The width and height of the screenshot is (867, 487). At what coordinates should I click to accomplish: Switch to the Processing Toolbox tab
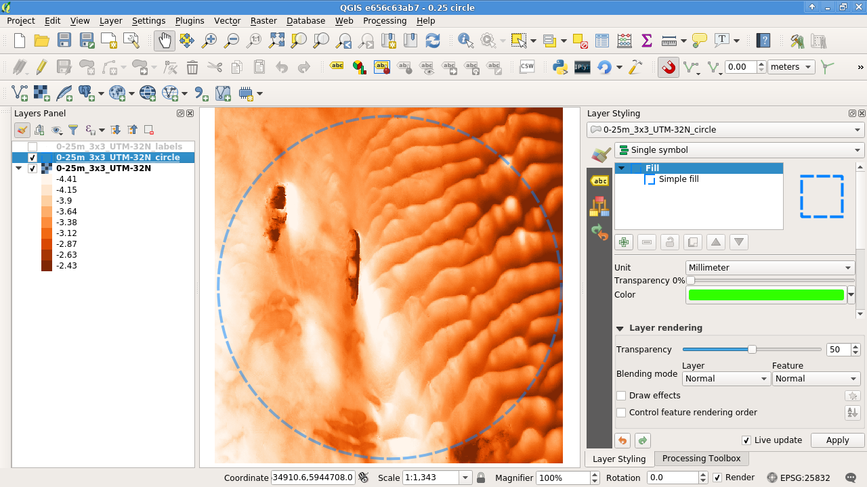[701, 459]
